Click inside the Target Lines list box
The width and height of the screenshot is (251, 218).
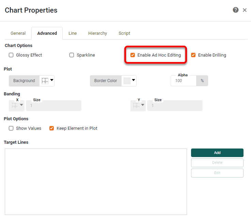coord(96,181)
